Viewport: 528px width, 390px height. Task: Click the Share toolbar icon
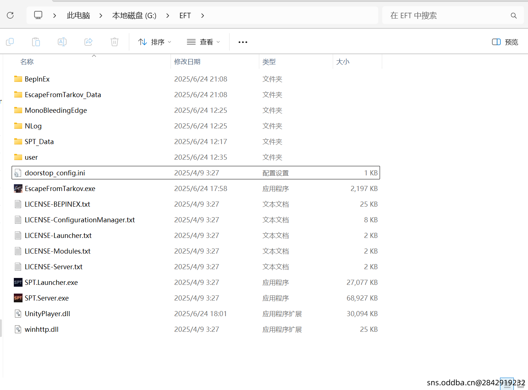coord(88,42)
